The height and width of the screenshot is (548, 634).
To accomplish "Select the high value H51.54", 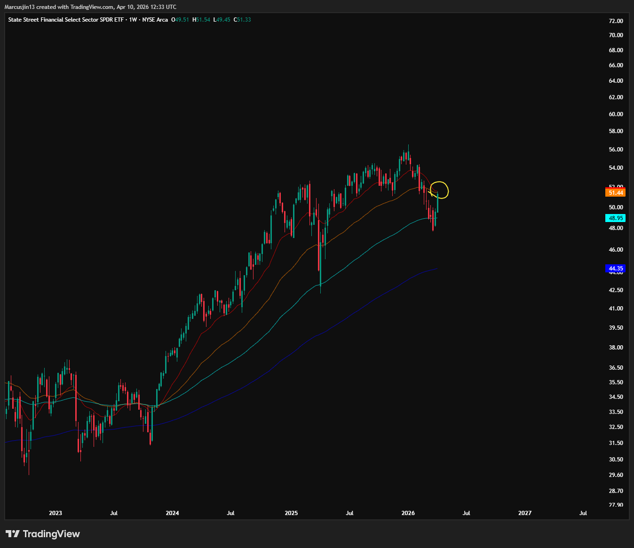I will pos(201,20).
